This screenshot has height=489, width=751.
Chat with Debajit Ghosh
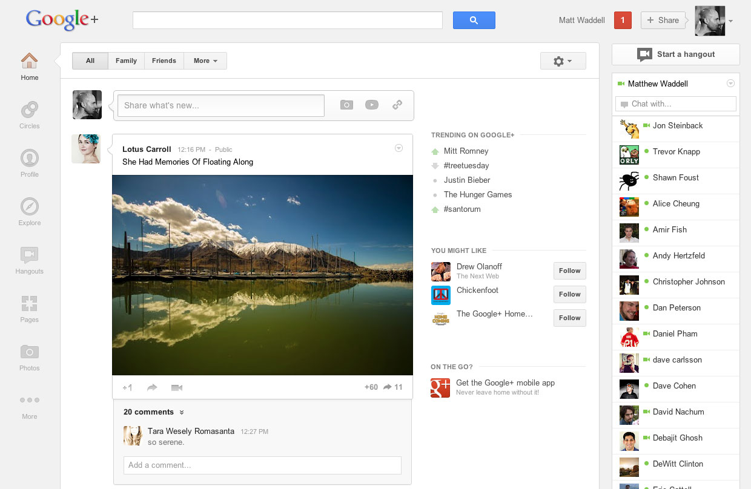coord(676,441)
